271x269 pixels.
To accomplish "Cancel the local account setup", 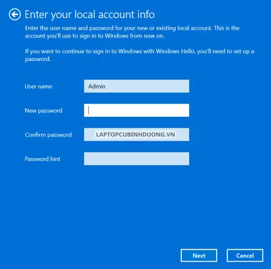I will tap(245, 256).
